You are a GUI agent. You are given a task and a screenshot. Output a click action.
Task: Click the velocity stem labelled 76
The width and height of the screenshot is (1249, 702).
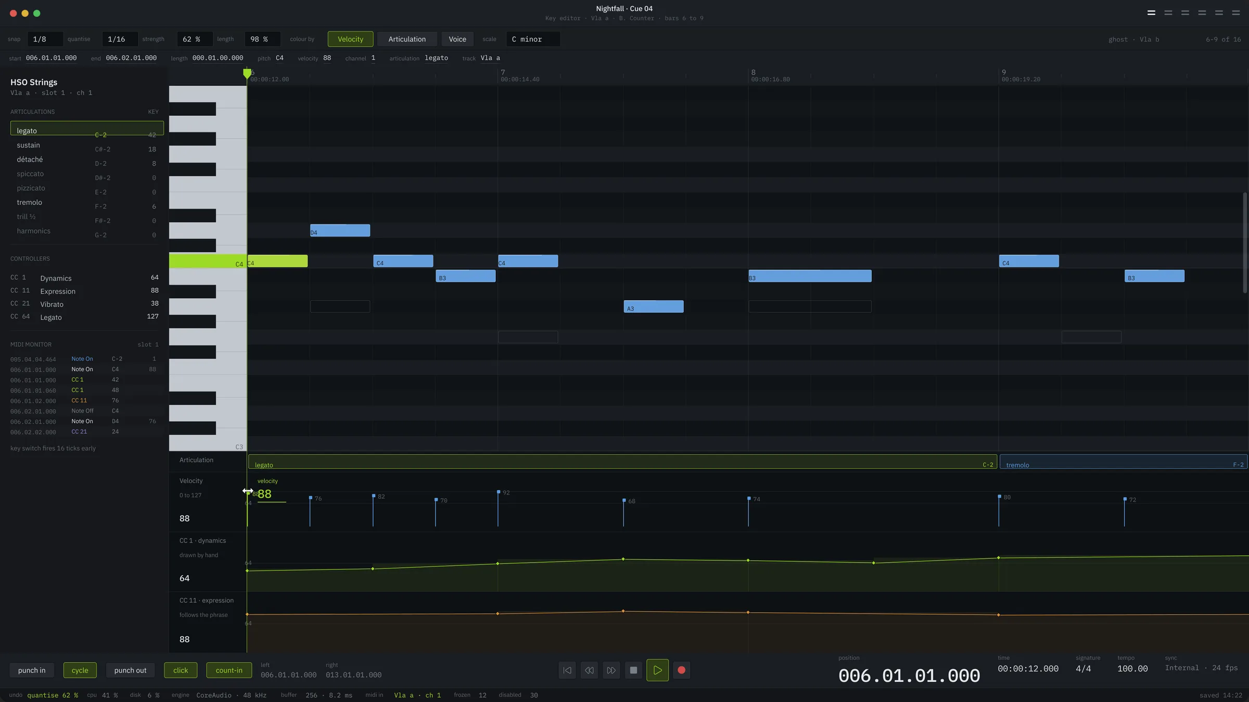pyautogui.click(x=310, y=512)
